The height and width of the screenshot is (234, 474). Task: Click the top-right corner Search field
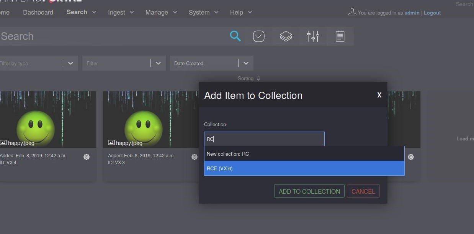(464, 4)
